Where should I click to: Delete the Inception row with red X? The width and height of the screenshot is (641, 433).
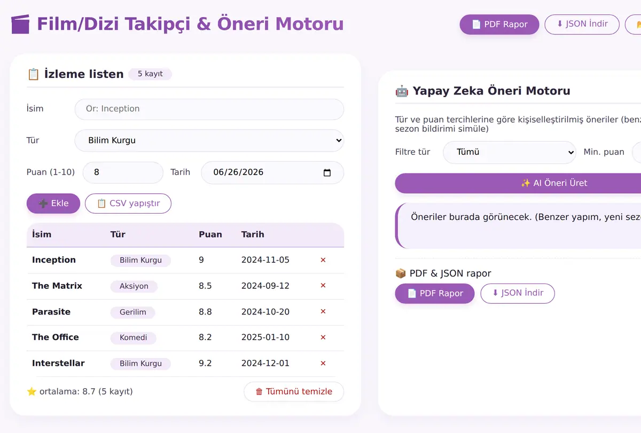[323, 260]
